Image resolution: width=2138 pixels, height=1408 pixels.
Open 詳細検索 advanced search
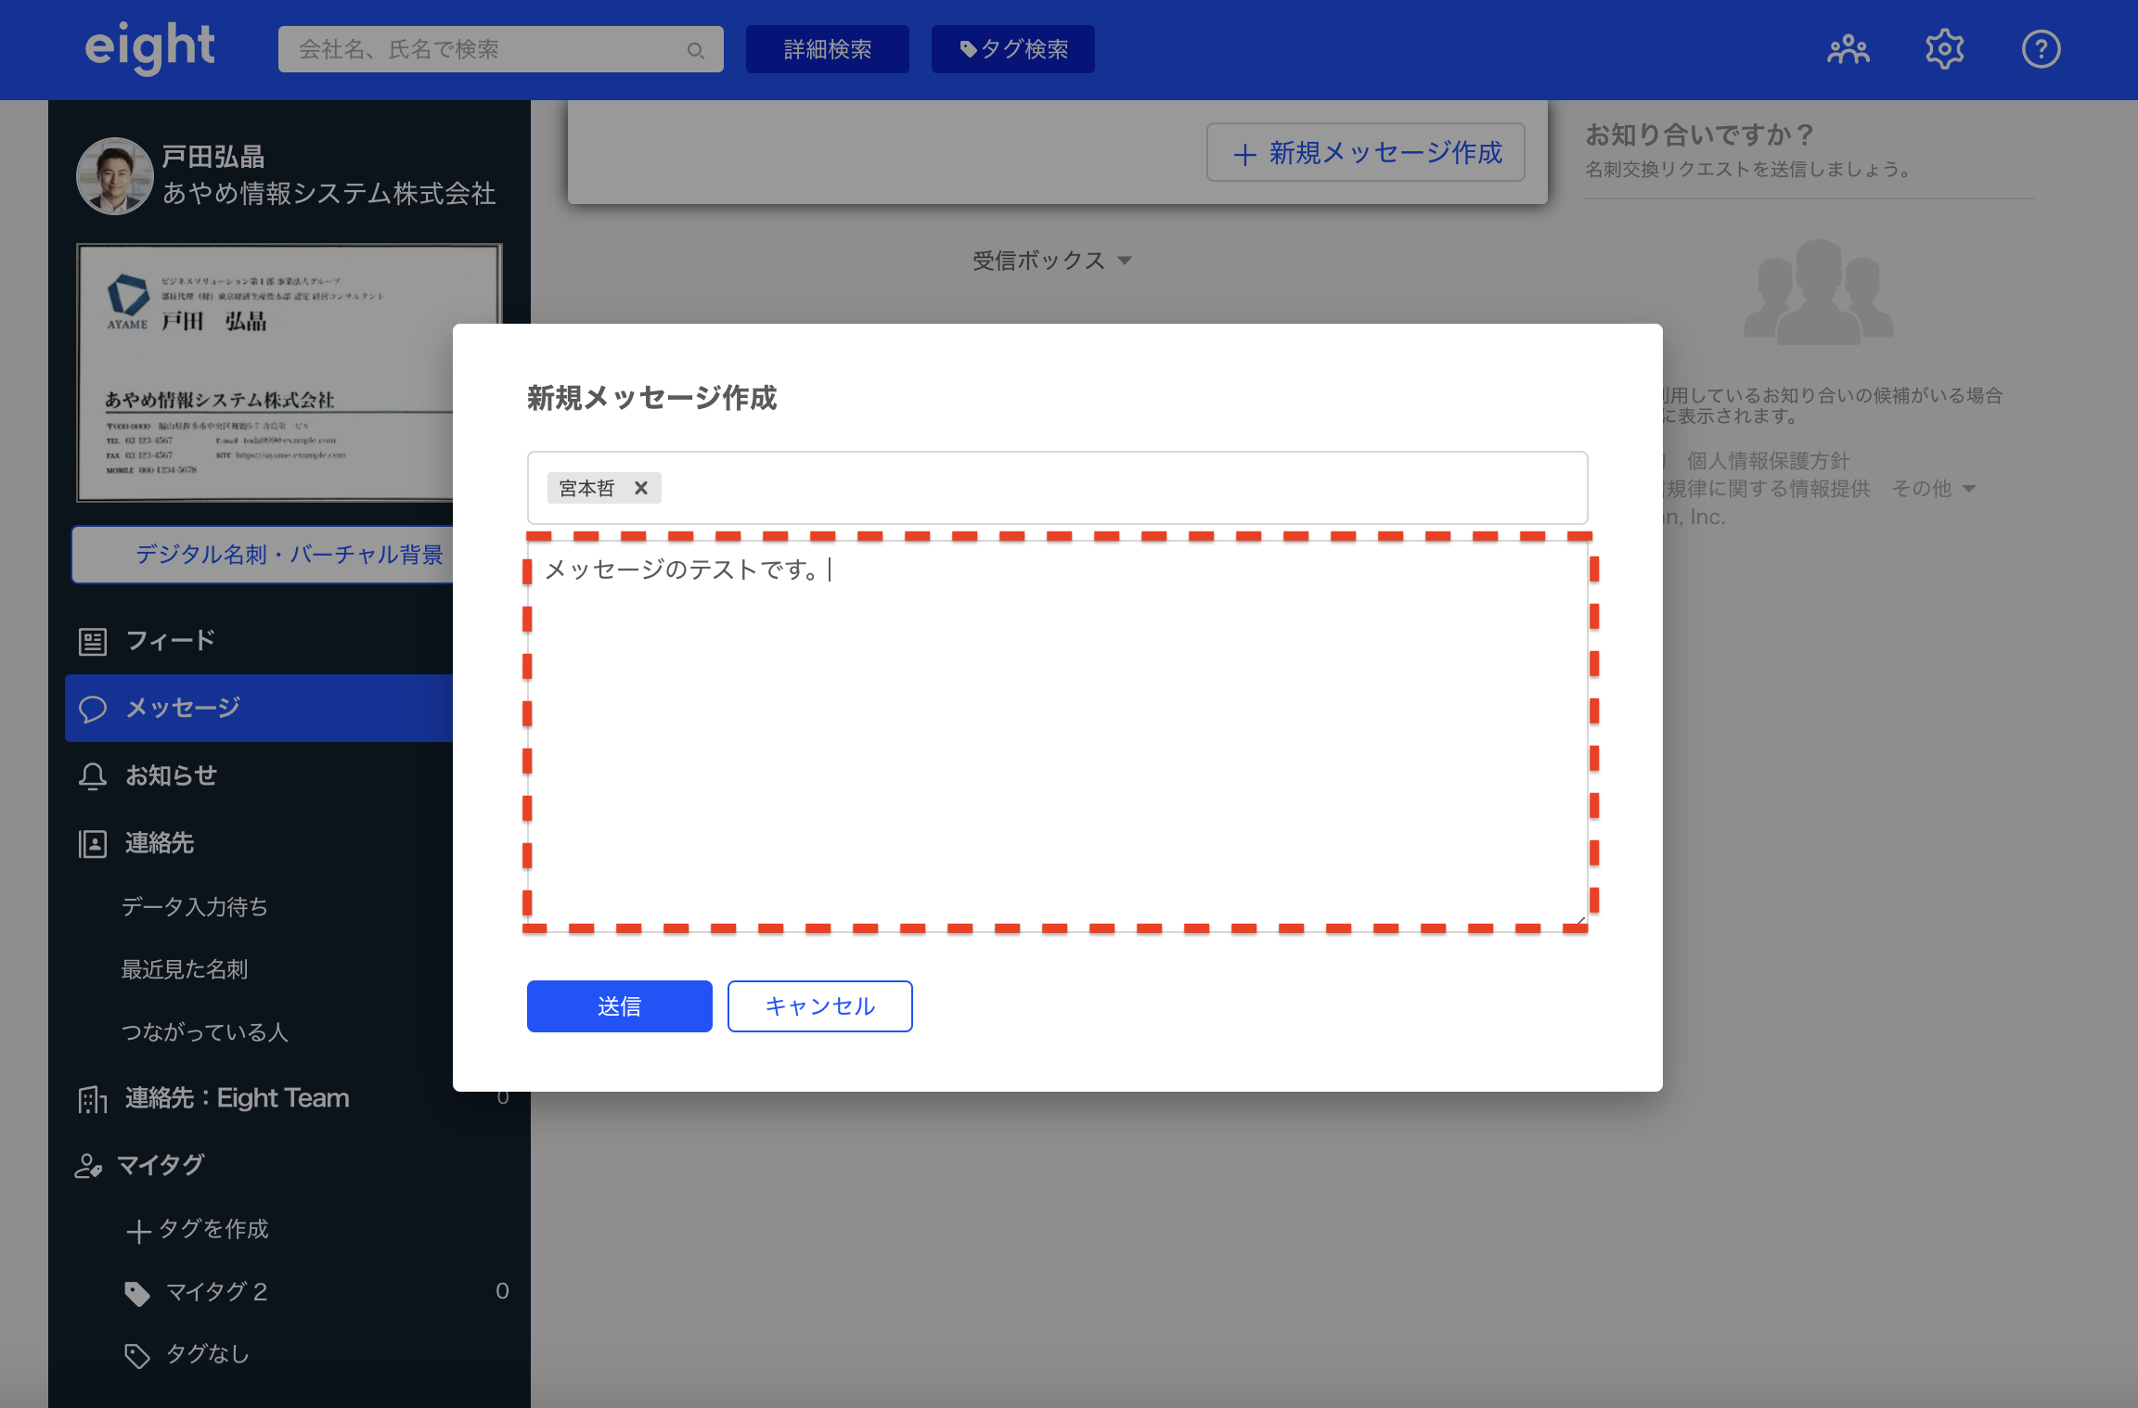827,49
